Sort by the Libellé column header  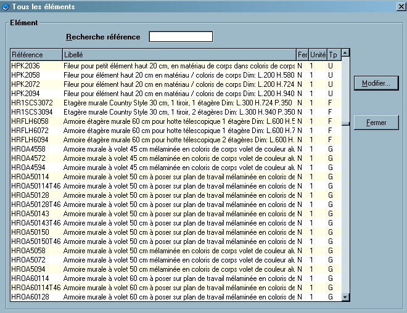[x=179, y=55]
